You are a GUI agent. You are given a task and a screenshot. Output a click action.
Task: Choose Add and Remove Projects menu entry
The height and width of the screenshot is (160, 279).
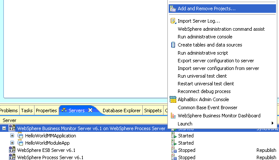point(222,9)
